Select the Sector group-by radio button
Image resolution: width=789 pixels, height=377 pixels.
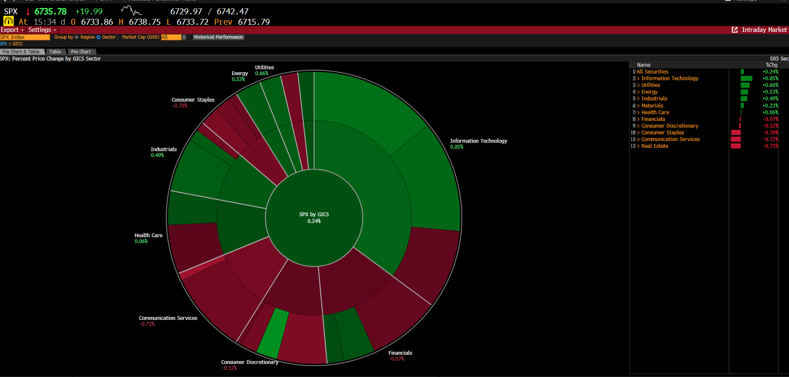pyautogui.click(x=99, y=37)
